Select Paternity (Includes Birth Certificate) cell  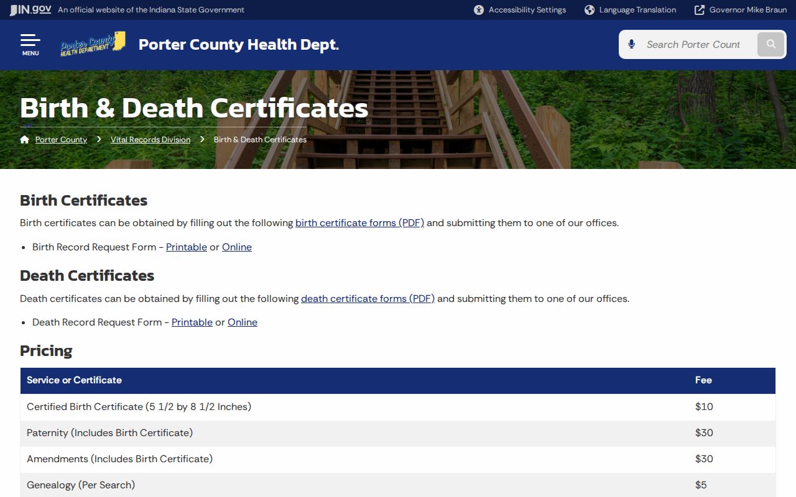[110, 433]
